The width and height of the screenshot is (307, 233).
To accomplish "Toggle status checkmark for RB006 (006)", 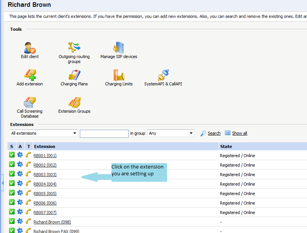I will pos(12,202).
